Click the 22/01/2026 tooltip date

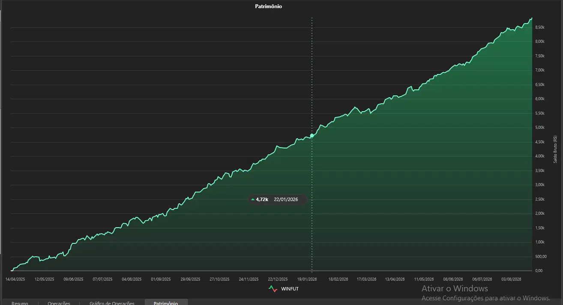286,199
